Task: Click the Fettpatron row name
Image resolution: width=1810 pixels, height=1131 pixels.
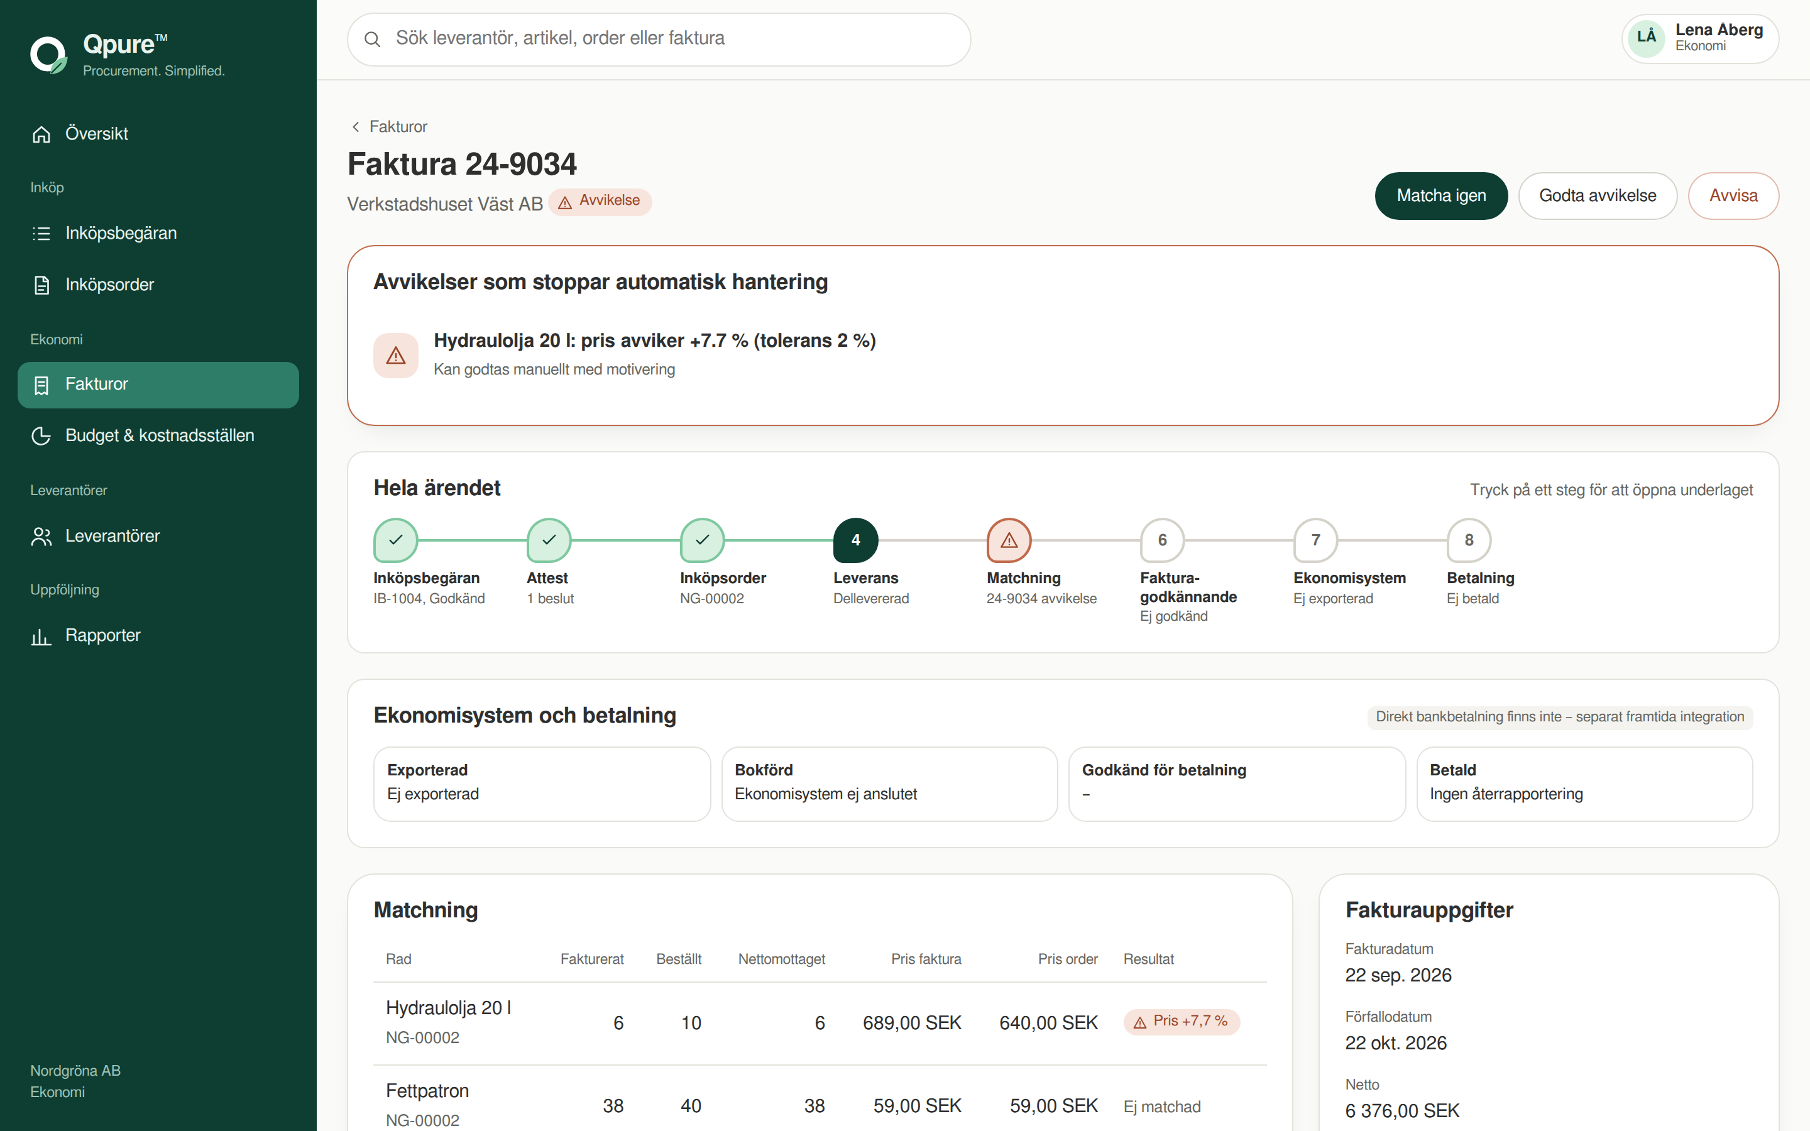Action: [427, 1091]
